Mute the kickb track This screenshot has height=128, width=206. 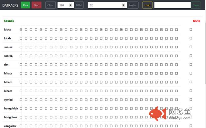191,38
